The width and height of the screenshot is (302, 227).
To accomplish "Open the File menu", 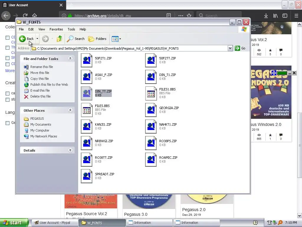I will (21, 29).
